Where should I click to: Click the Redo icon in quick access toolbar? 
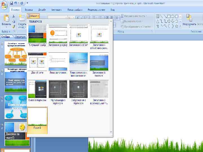click(x=22, y=3)
